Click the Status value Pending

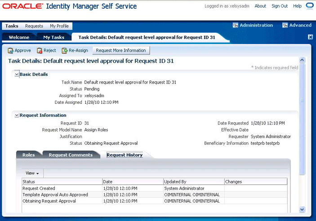(x=92, y=89)
